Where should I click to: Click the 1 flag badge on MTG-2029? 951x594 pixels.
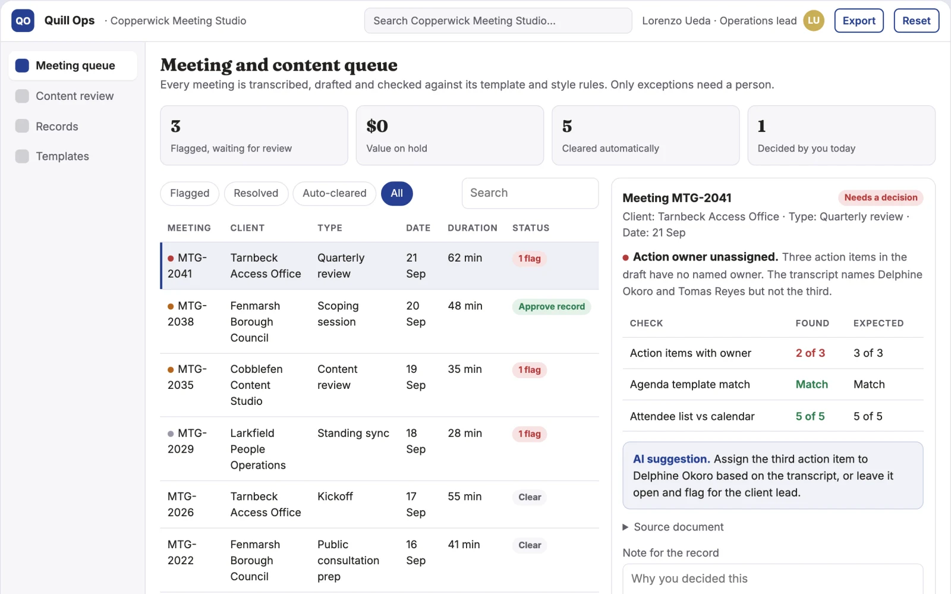pos(530,434)
